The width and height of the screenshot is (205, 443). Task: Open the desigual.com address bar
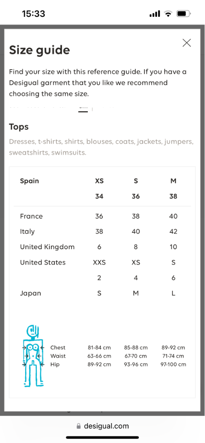pyautogui.click(x=102, y=426)
